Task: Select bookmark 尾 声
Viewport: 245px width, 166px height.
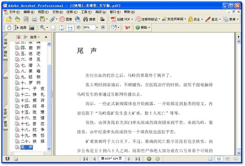Action: 24,147
